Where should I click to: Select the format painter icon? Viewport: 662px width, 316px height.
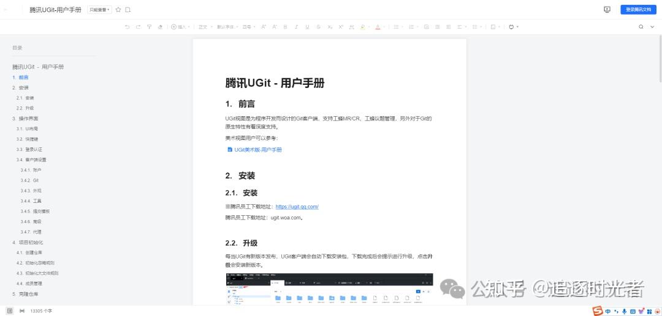149,27
